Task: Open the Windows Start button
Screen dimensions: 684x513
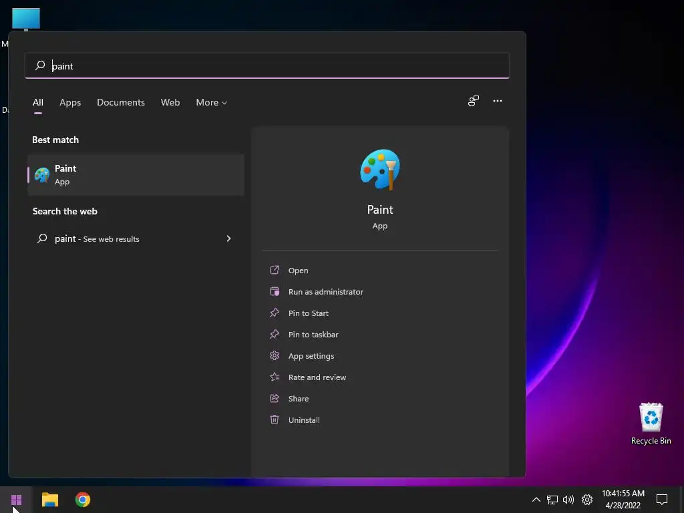Action: click(x=16, y=500)
